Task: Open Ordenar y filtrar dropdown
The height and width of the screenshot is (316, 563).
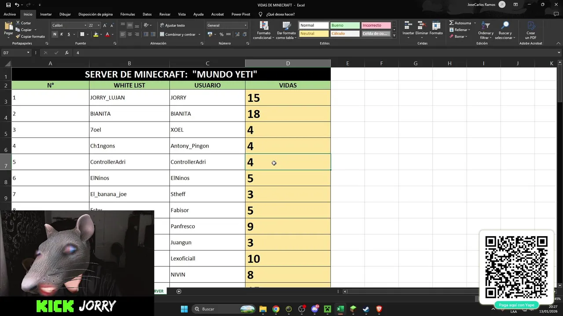Action: (x=486, y=30)
